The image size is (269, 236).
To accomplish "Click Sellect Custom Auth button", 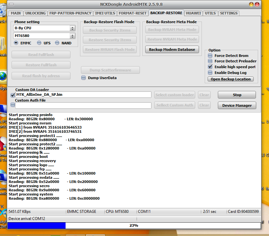I will pos(175,105).
